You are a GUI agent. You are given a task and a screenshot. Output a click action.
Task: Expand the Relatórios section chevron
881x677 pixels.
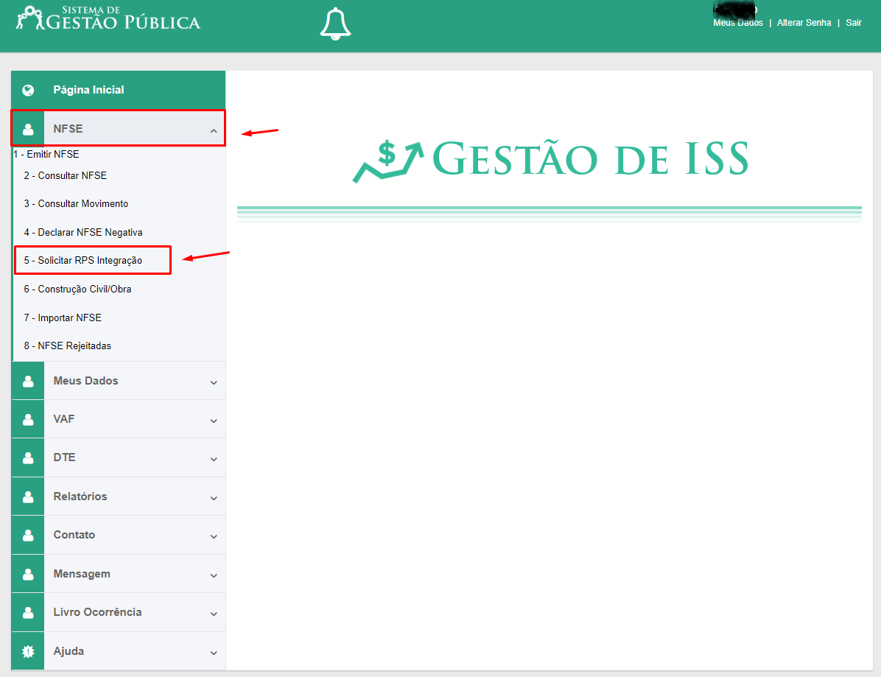tap(214, 498)
